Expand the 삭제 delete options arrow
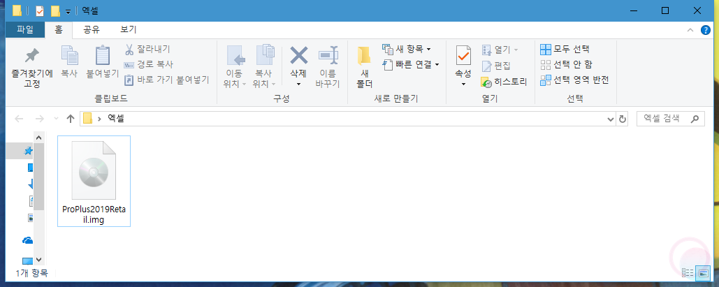This screenshot has width=719, height=287. point(298,84)
